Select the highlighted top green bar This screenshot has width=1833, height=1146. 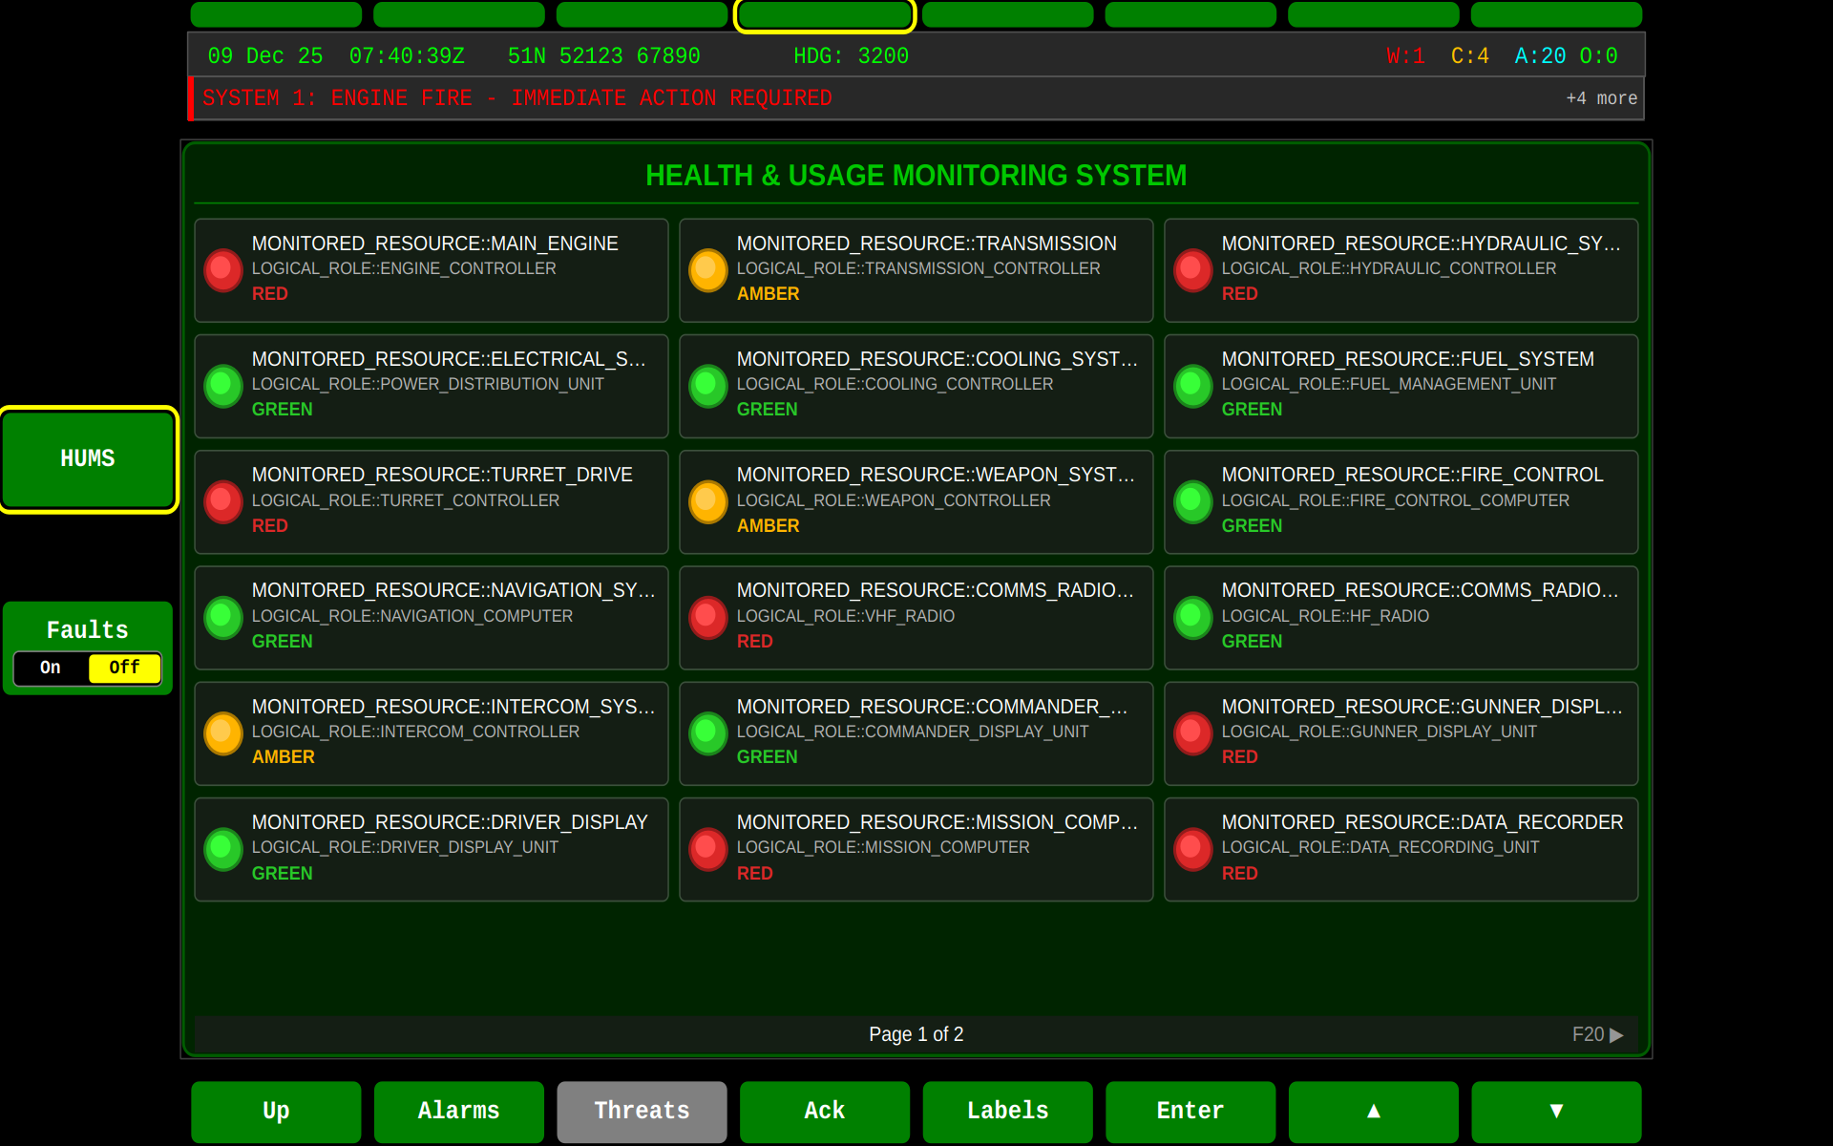click(x=825, y=14)
